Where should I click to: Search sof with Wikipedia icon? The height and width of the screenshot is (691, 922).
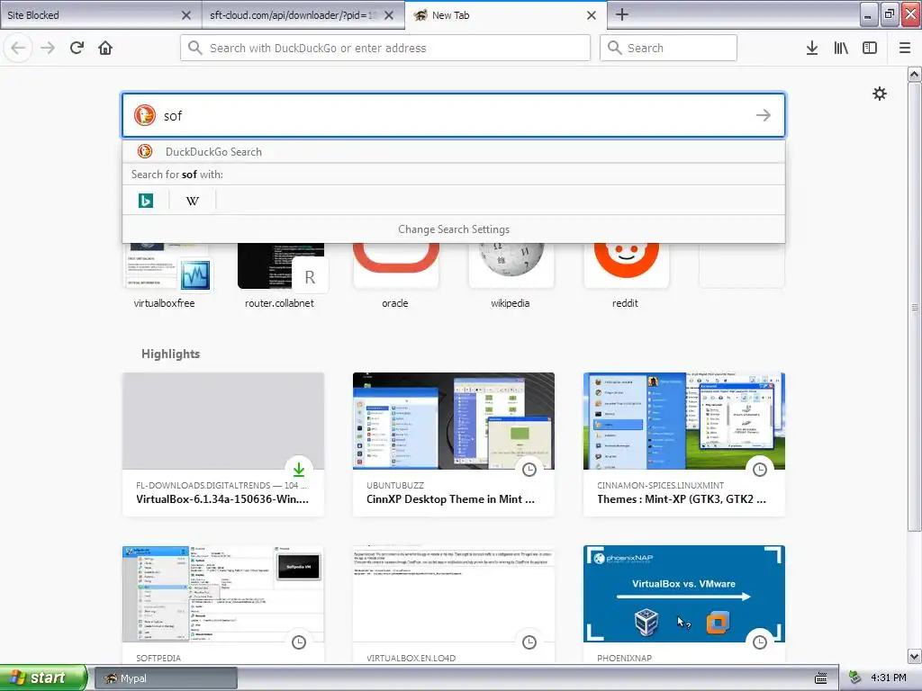(193, 201)
